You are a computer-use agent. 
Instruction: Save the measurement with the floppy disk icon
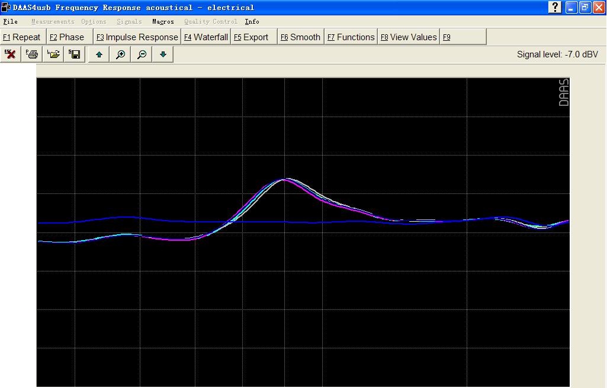pyautogui.click(x=75, y=54)
